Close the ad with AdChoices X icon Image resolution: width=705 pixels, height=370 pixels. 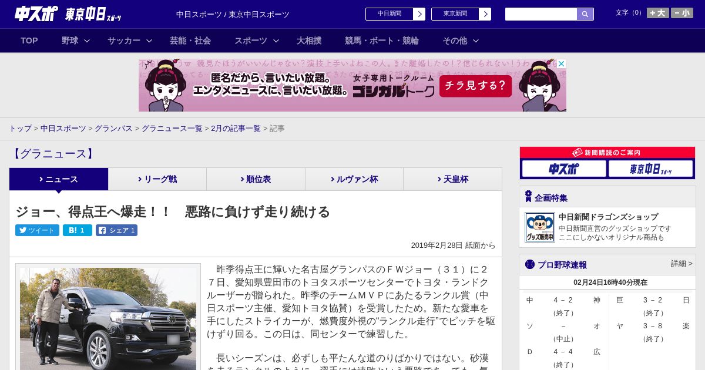(x=561, y=63)
